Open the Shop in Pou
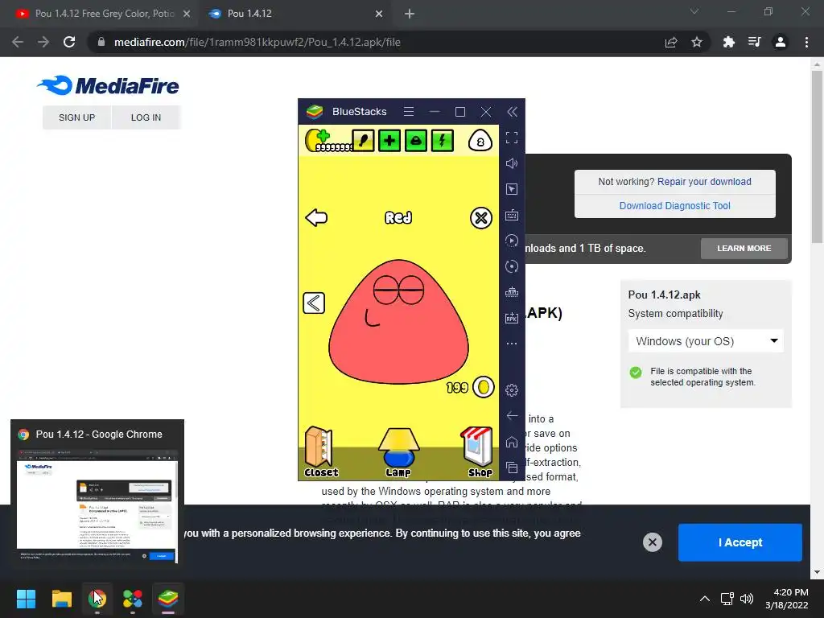 [479, 452]
